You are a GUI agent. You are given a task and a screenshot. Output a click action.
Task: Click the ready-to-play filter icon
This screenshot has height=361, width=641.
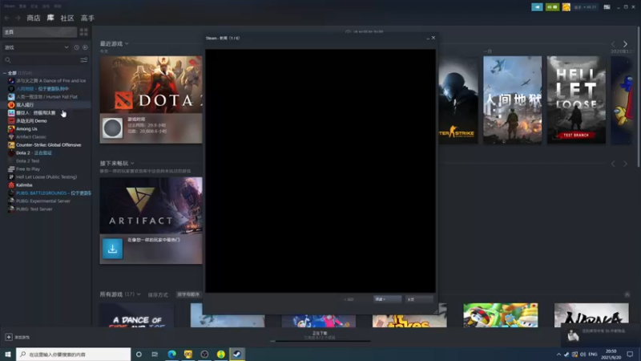pos(85,47)
